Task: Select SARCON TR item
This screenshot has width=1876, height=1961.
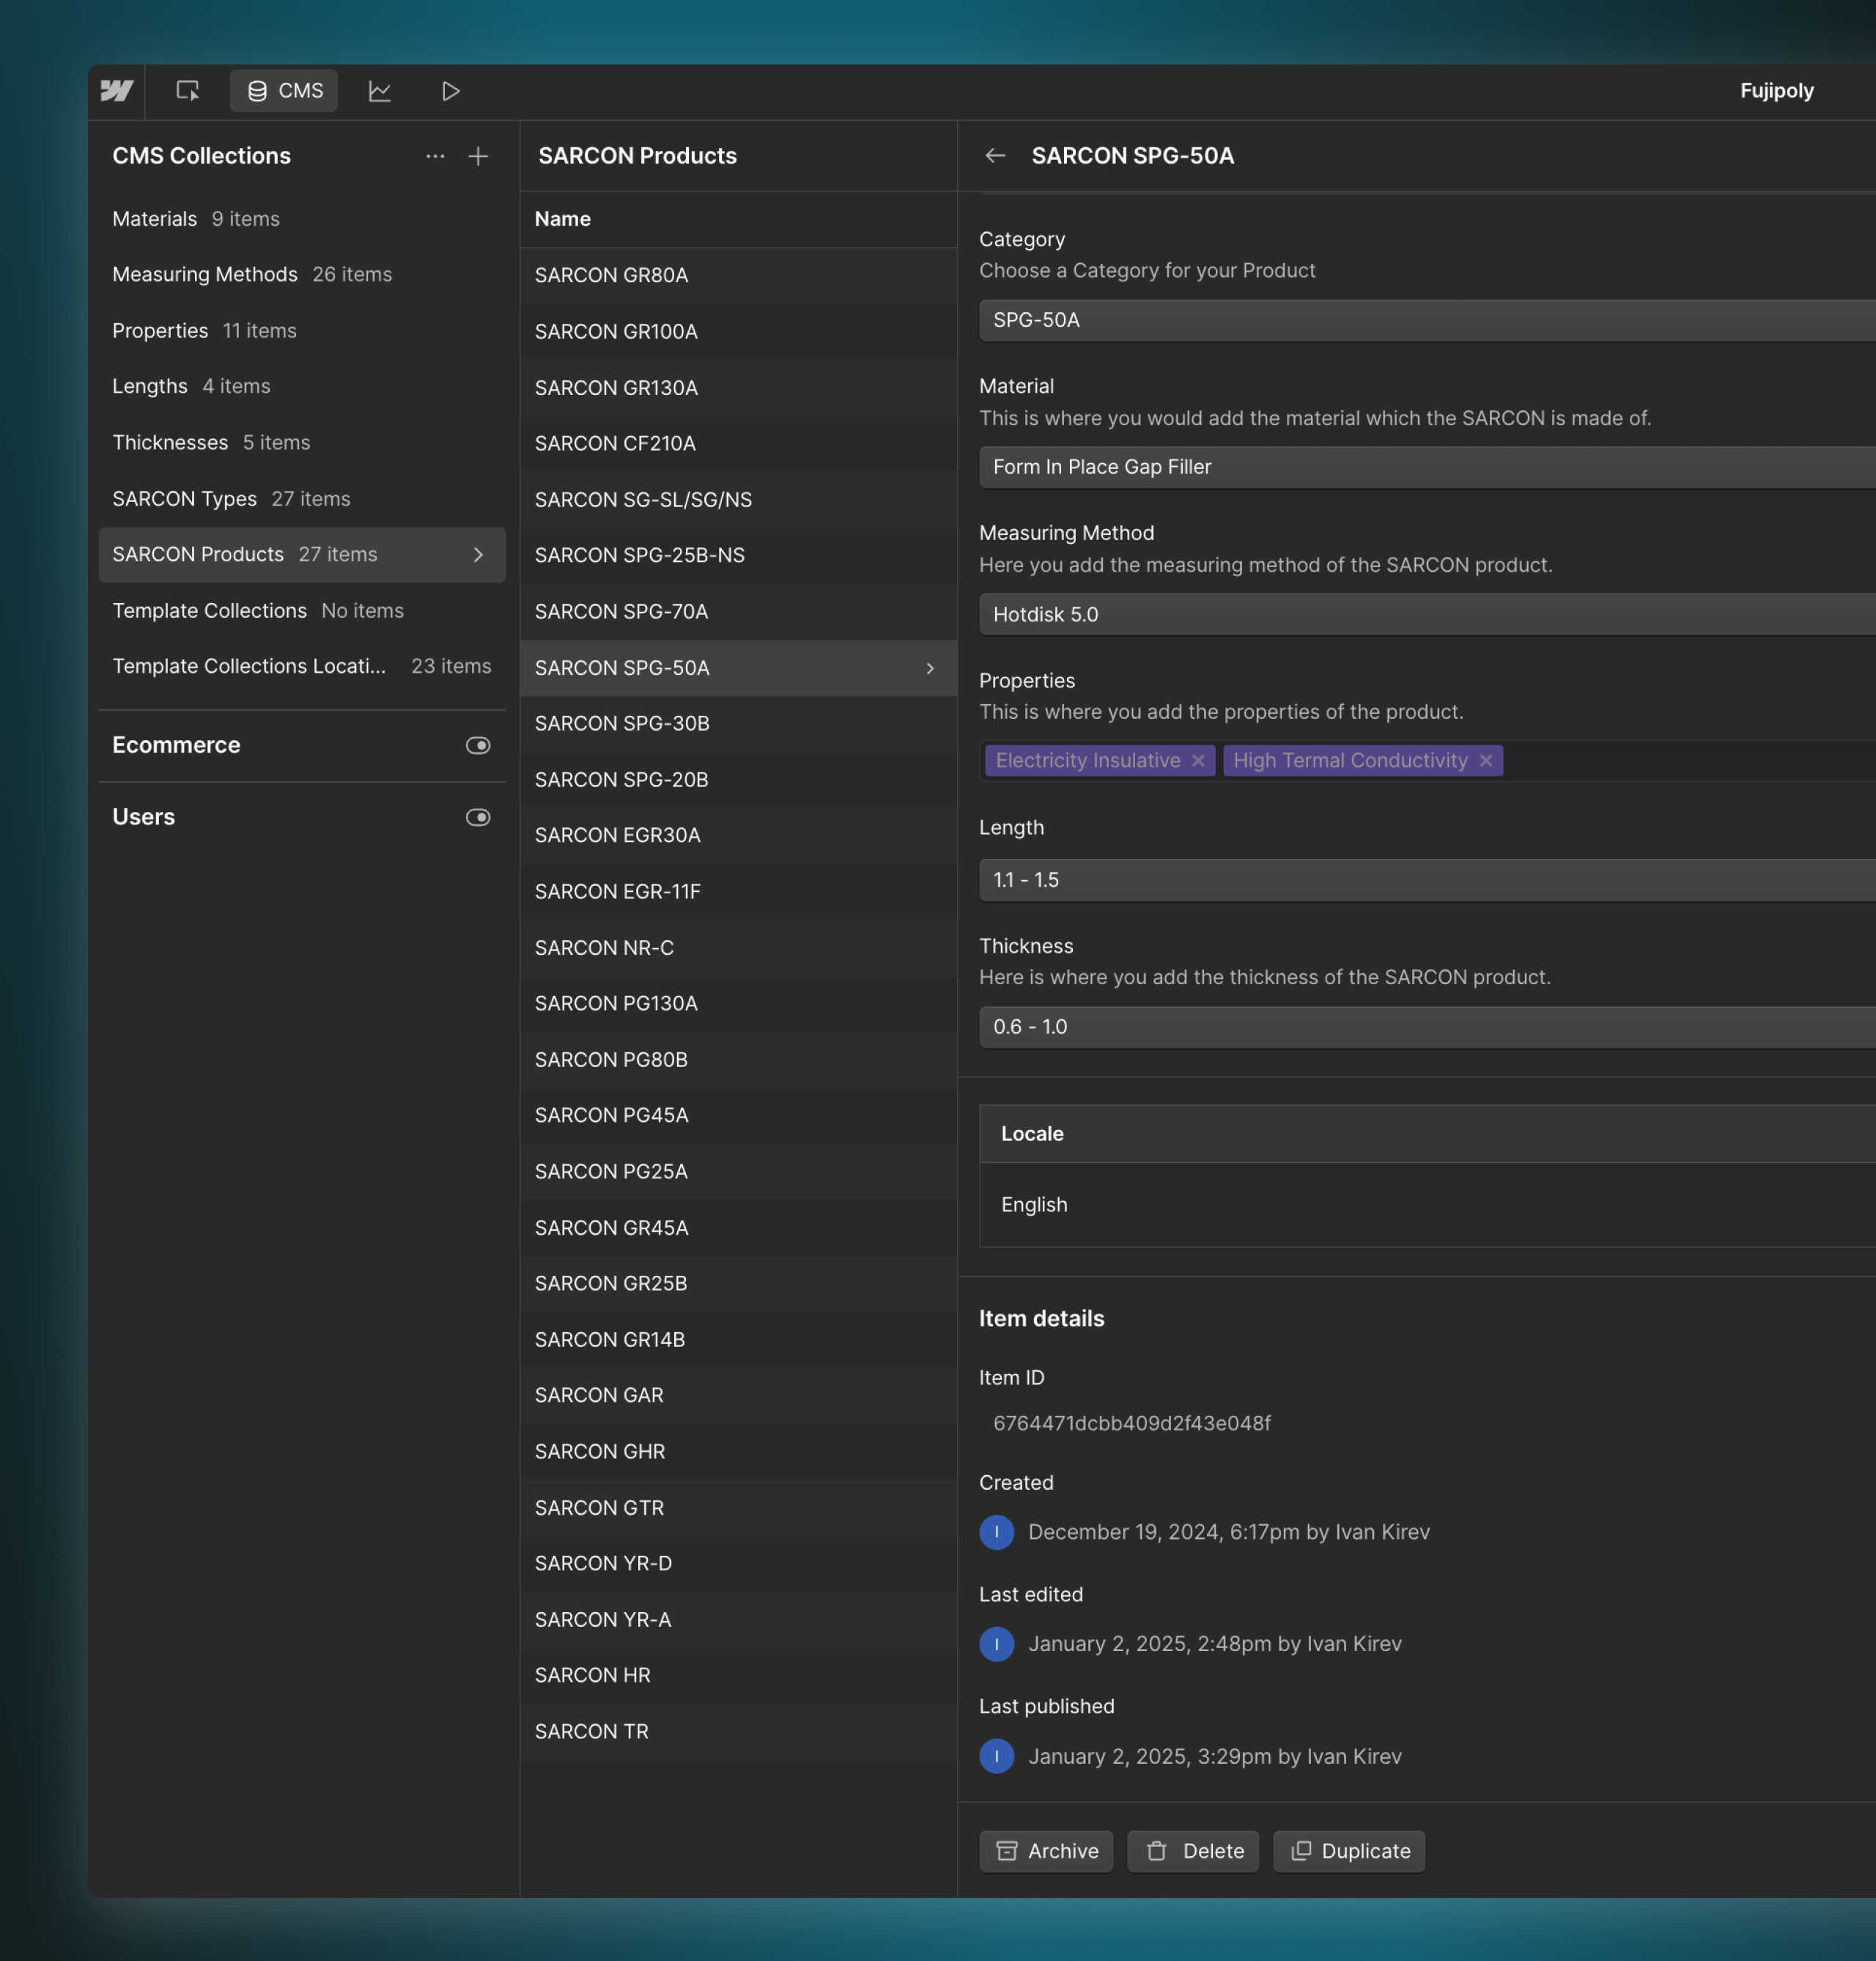Action: point(738,1731)
